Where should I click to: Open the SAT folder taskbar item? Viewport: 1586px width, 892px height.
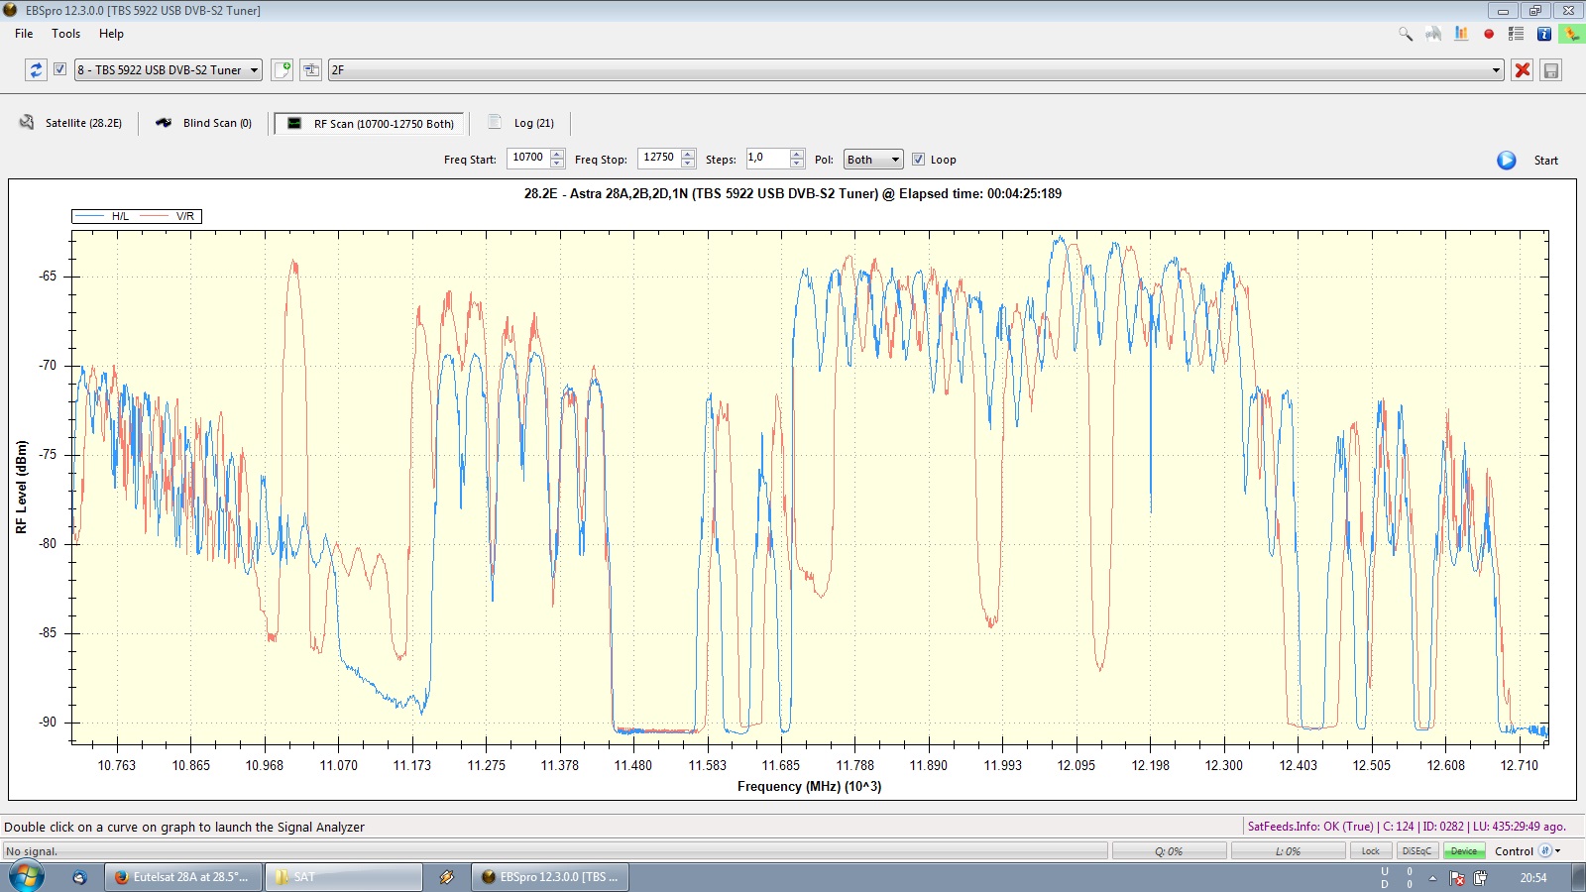point(343,877)
